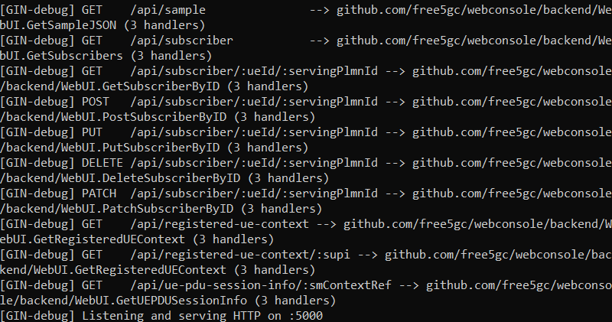The height and width of the screenshot is (322, 612).
Task: Click PatchSubscriberByID handler text
Action: point(168,209)
